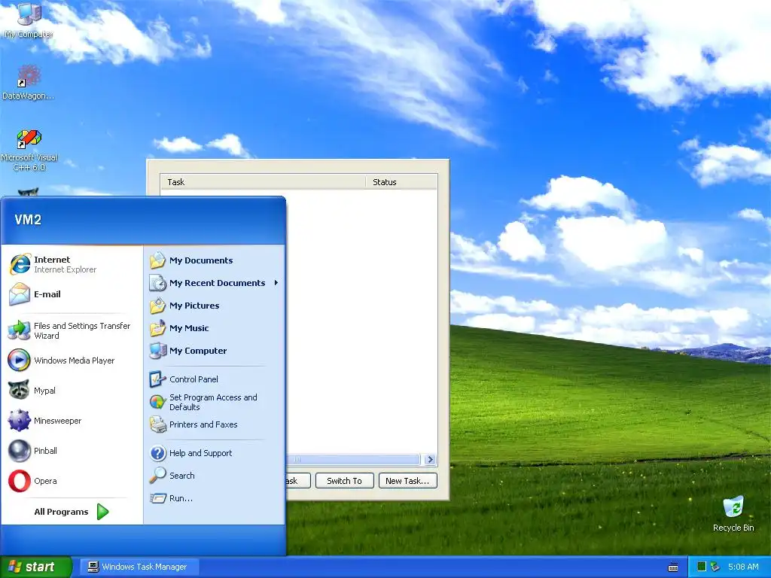The image size is (771, 578).
Task: Select the Recycle Bin desktop icon
Action: tap(733, 514)
